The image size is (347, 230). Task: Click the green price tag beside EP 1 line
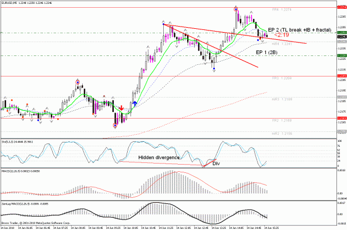(342, 55)
